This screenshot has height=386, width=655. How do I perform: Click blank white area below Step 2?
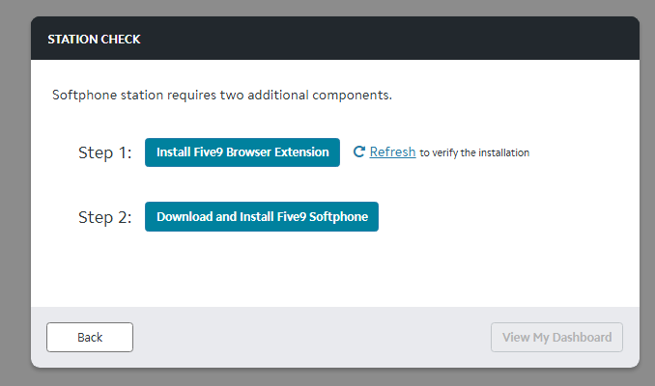point(328,270)
